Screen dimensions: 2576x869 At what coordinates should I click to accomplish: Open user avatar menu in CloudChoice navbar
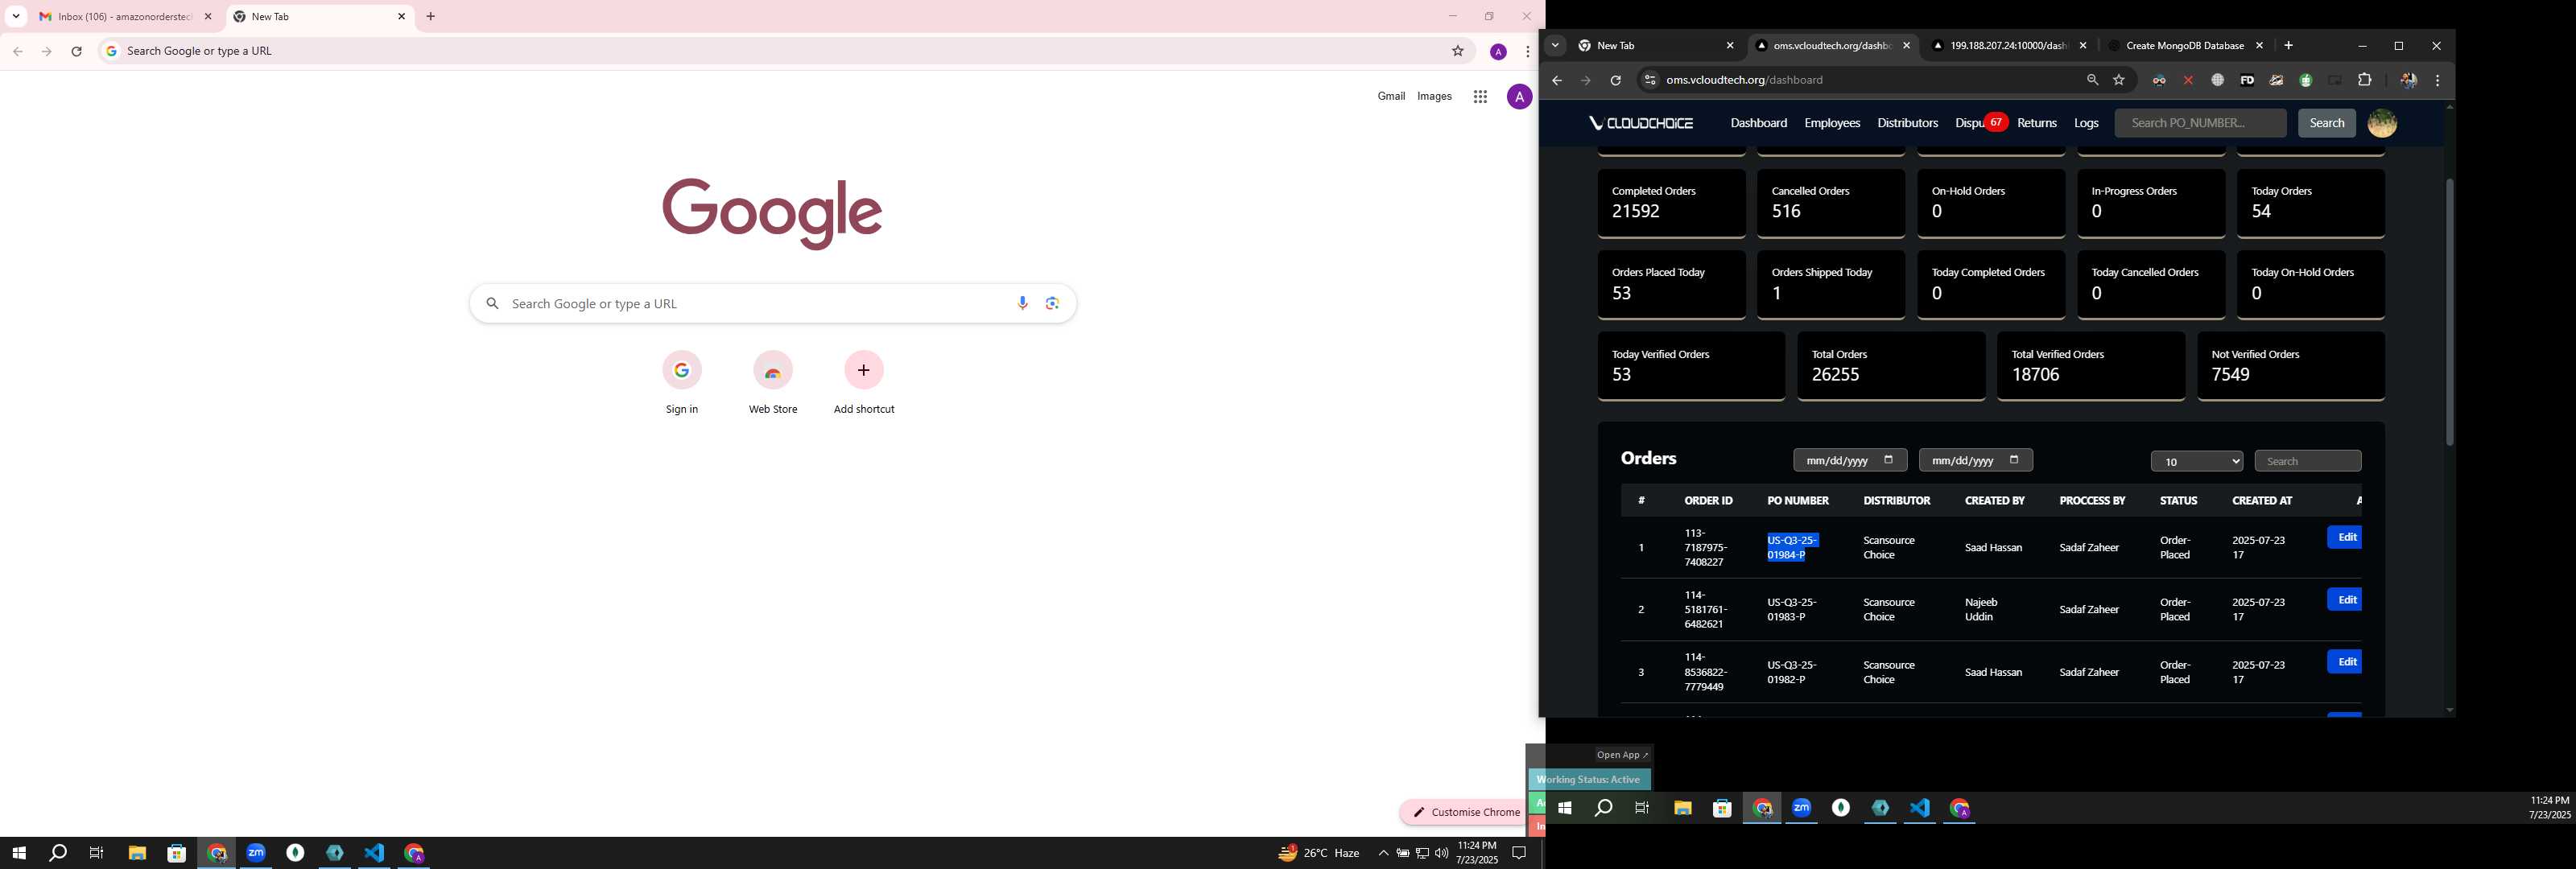[x=2382, y=123]
